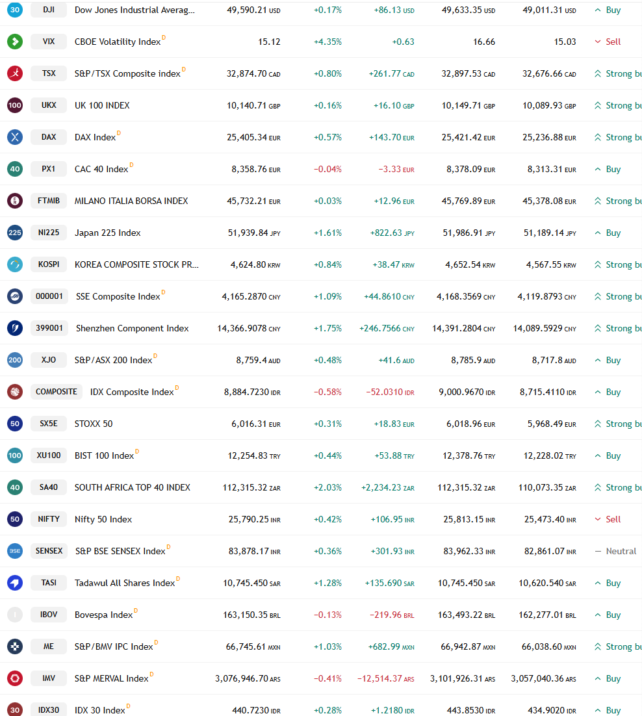Screen dimensions: 642x716
Task: Open the NI225 ticker symbol
Action: [49, 233]
